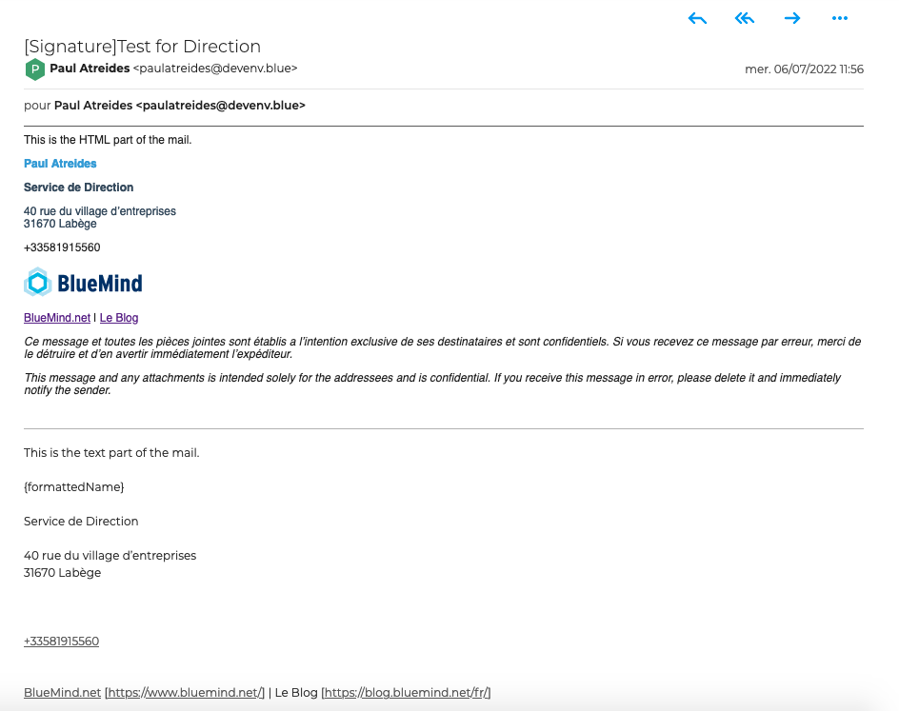
Task: Forward this message using the right arrow
Action: [791, 18]
